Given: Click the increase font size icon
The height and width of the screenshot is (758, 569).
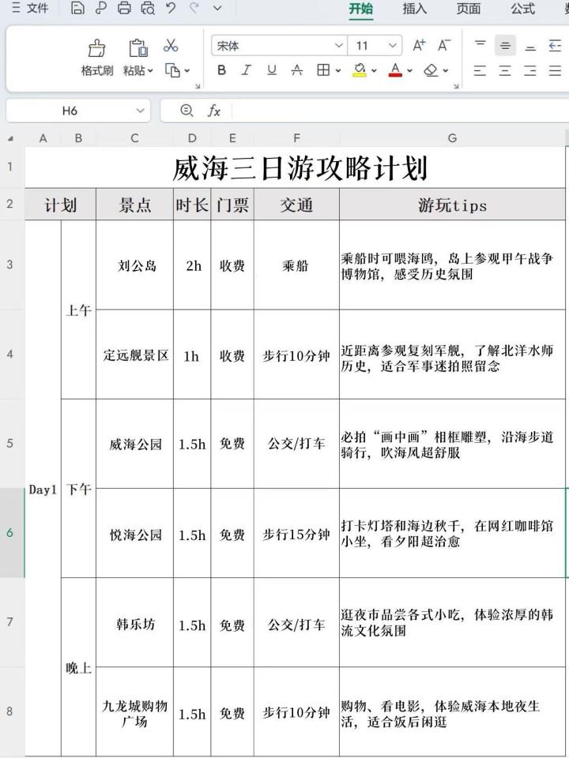Looking at the screenshot, I should pos(419,46).
